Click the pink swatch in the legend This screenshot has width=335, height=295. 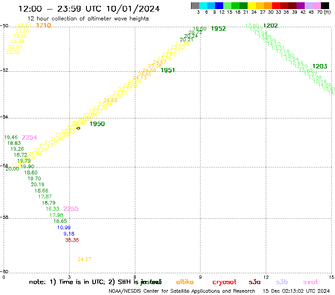click(316, 5)
